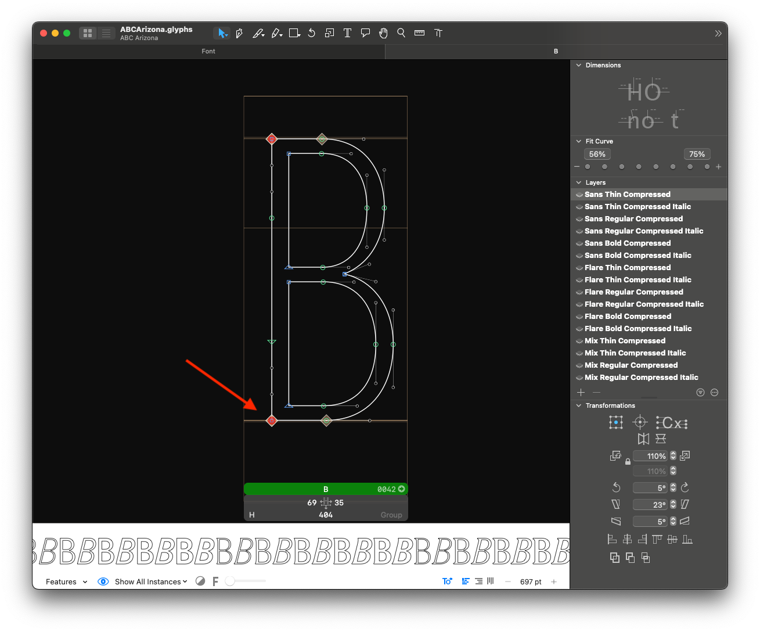Click the green B glyph name bar
This screenshot has height=632, width=760.
coord(325,489)
